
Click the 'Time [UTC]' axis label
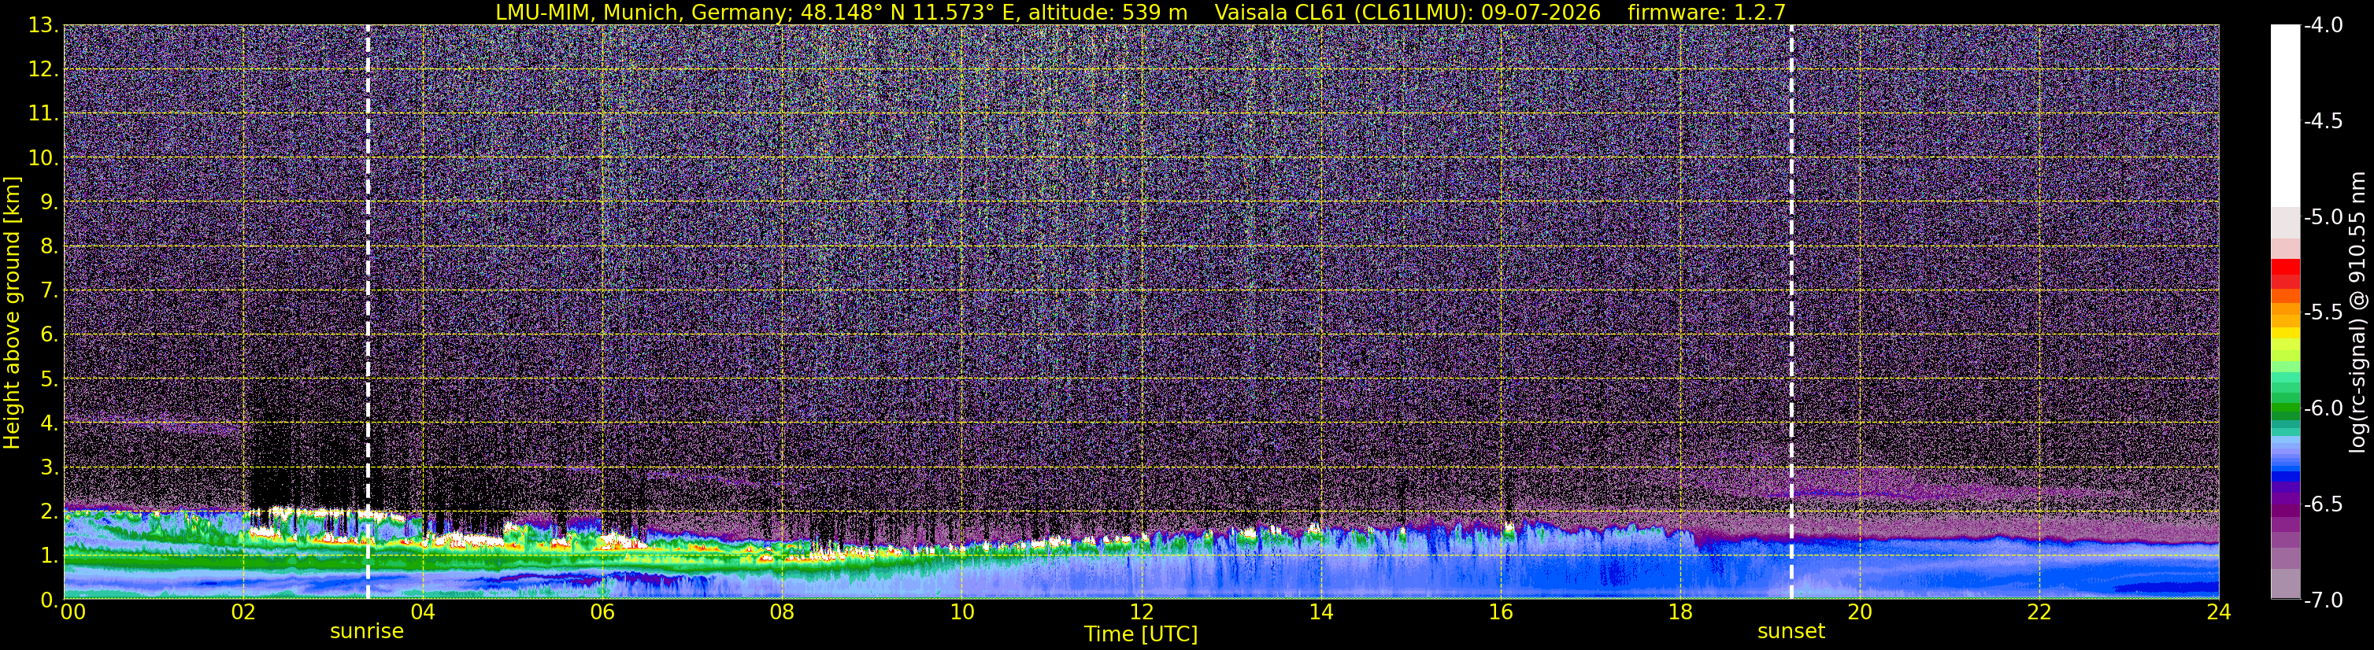tap(1141, 633)
